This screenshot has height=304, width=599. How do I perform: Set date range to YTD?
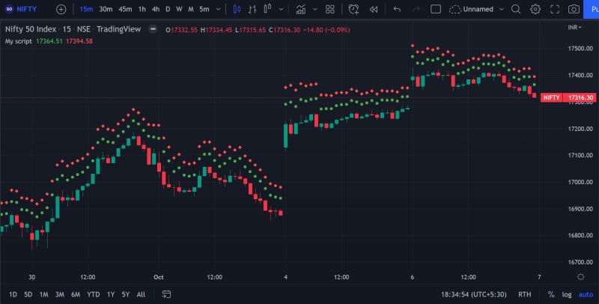[93, 294]
